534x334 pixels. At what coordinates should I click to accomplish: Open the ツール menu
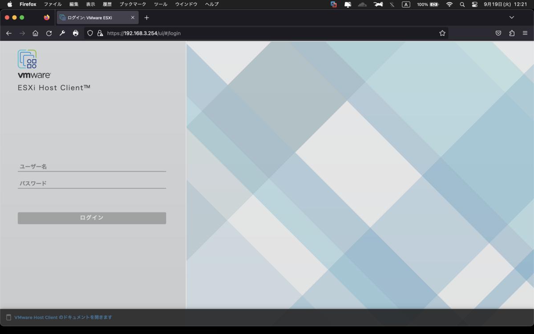(161, 4)
